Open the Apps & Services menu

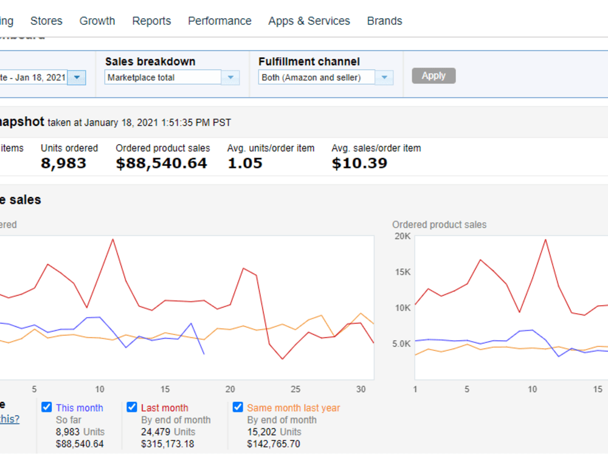[x=309, y=21]
